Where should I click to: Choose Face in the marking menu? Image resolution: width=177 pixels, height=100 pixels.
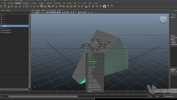95,50
